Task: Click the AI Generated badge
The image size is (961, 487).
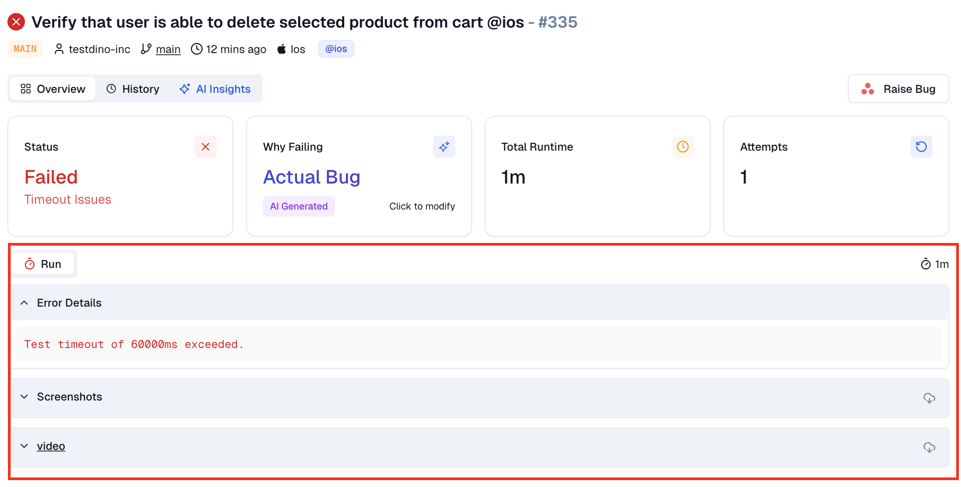Action: pyautogui.click(x=299, y=206)
